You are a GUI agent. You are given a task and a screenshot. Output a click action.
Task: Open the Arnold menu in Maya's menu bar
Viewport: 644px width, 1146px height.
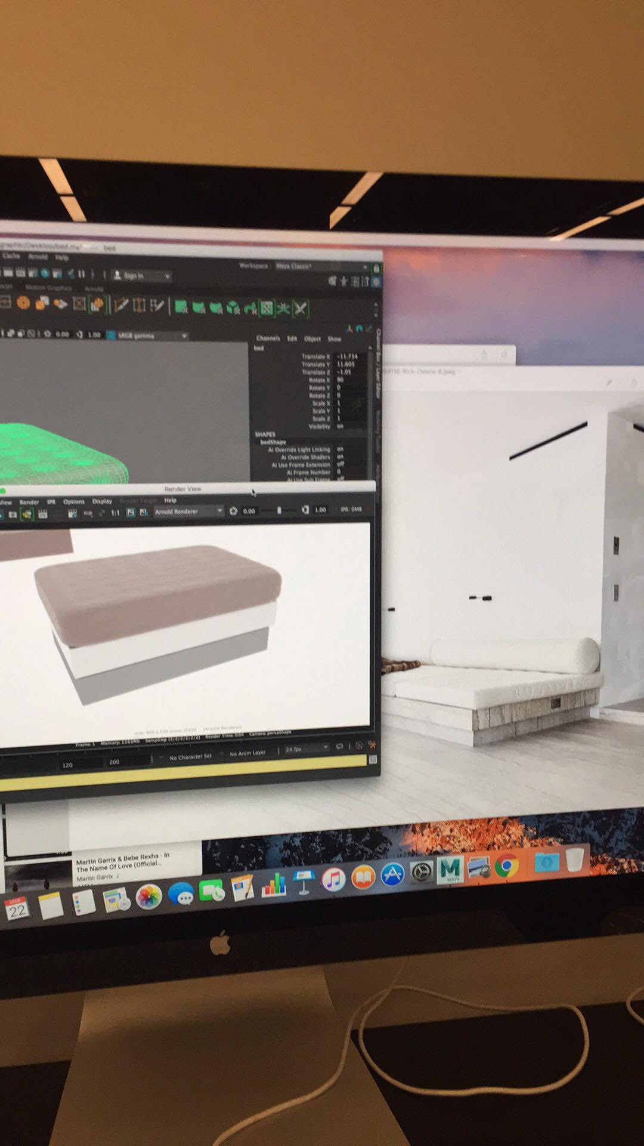(x=38, y=257)
